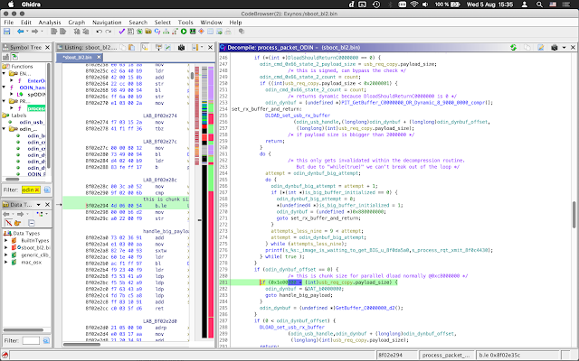Expand generic_clib archive in Data Types
Image resolution: width=579 pixels, height=361 pixels.
pos(5,255)
